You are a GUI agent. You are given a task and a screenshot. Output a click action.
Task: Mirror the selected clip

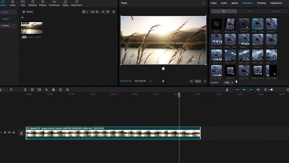(x=53, y=90)
